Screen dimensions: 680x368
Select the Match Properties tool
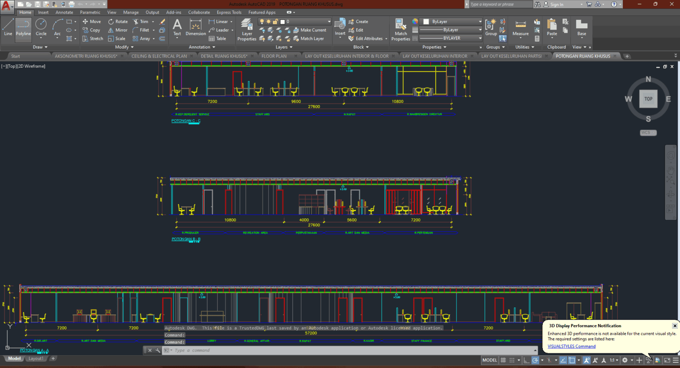click(x=400, y=30)
